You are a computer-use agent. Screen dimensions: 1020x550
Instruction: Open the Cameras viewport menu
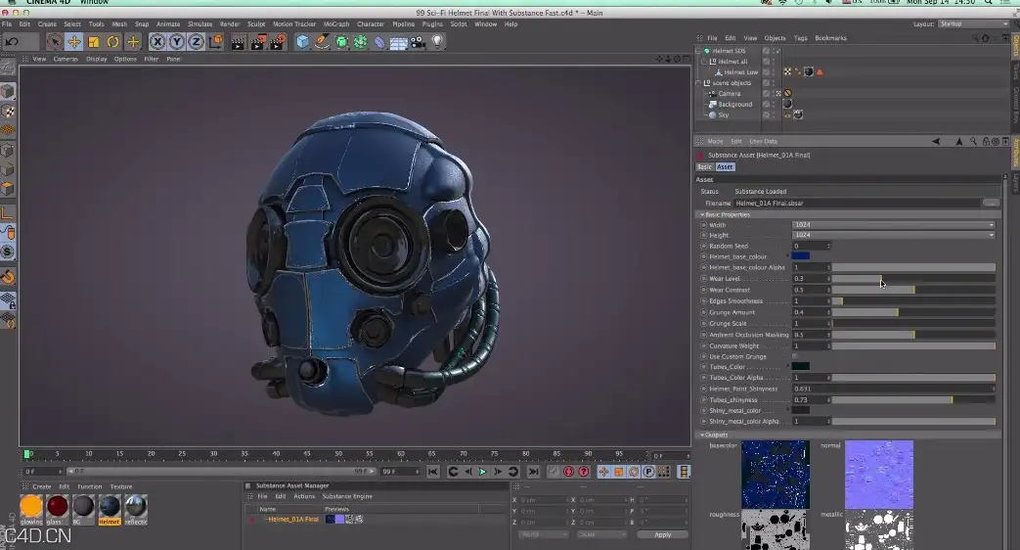(66, 59)
